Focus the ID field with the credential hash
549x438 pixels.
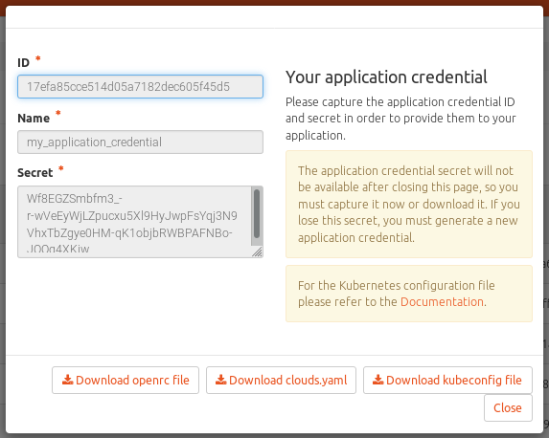(x=140, y=86)
